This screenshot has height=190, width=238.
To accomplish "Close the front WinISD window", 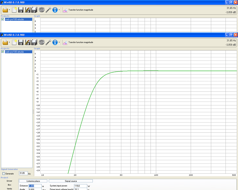I will 236,35.
